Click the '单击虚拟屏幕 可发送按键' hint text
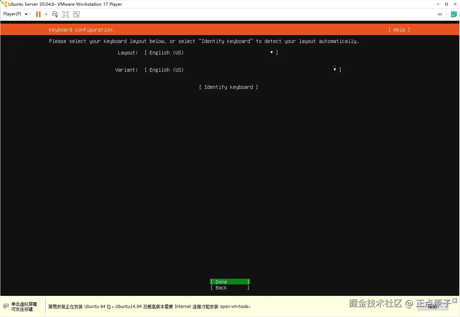Image resolution: width=460 pixels, height=317 pixels. pos(24,307)
